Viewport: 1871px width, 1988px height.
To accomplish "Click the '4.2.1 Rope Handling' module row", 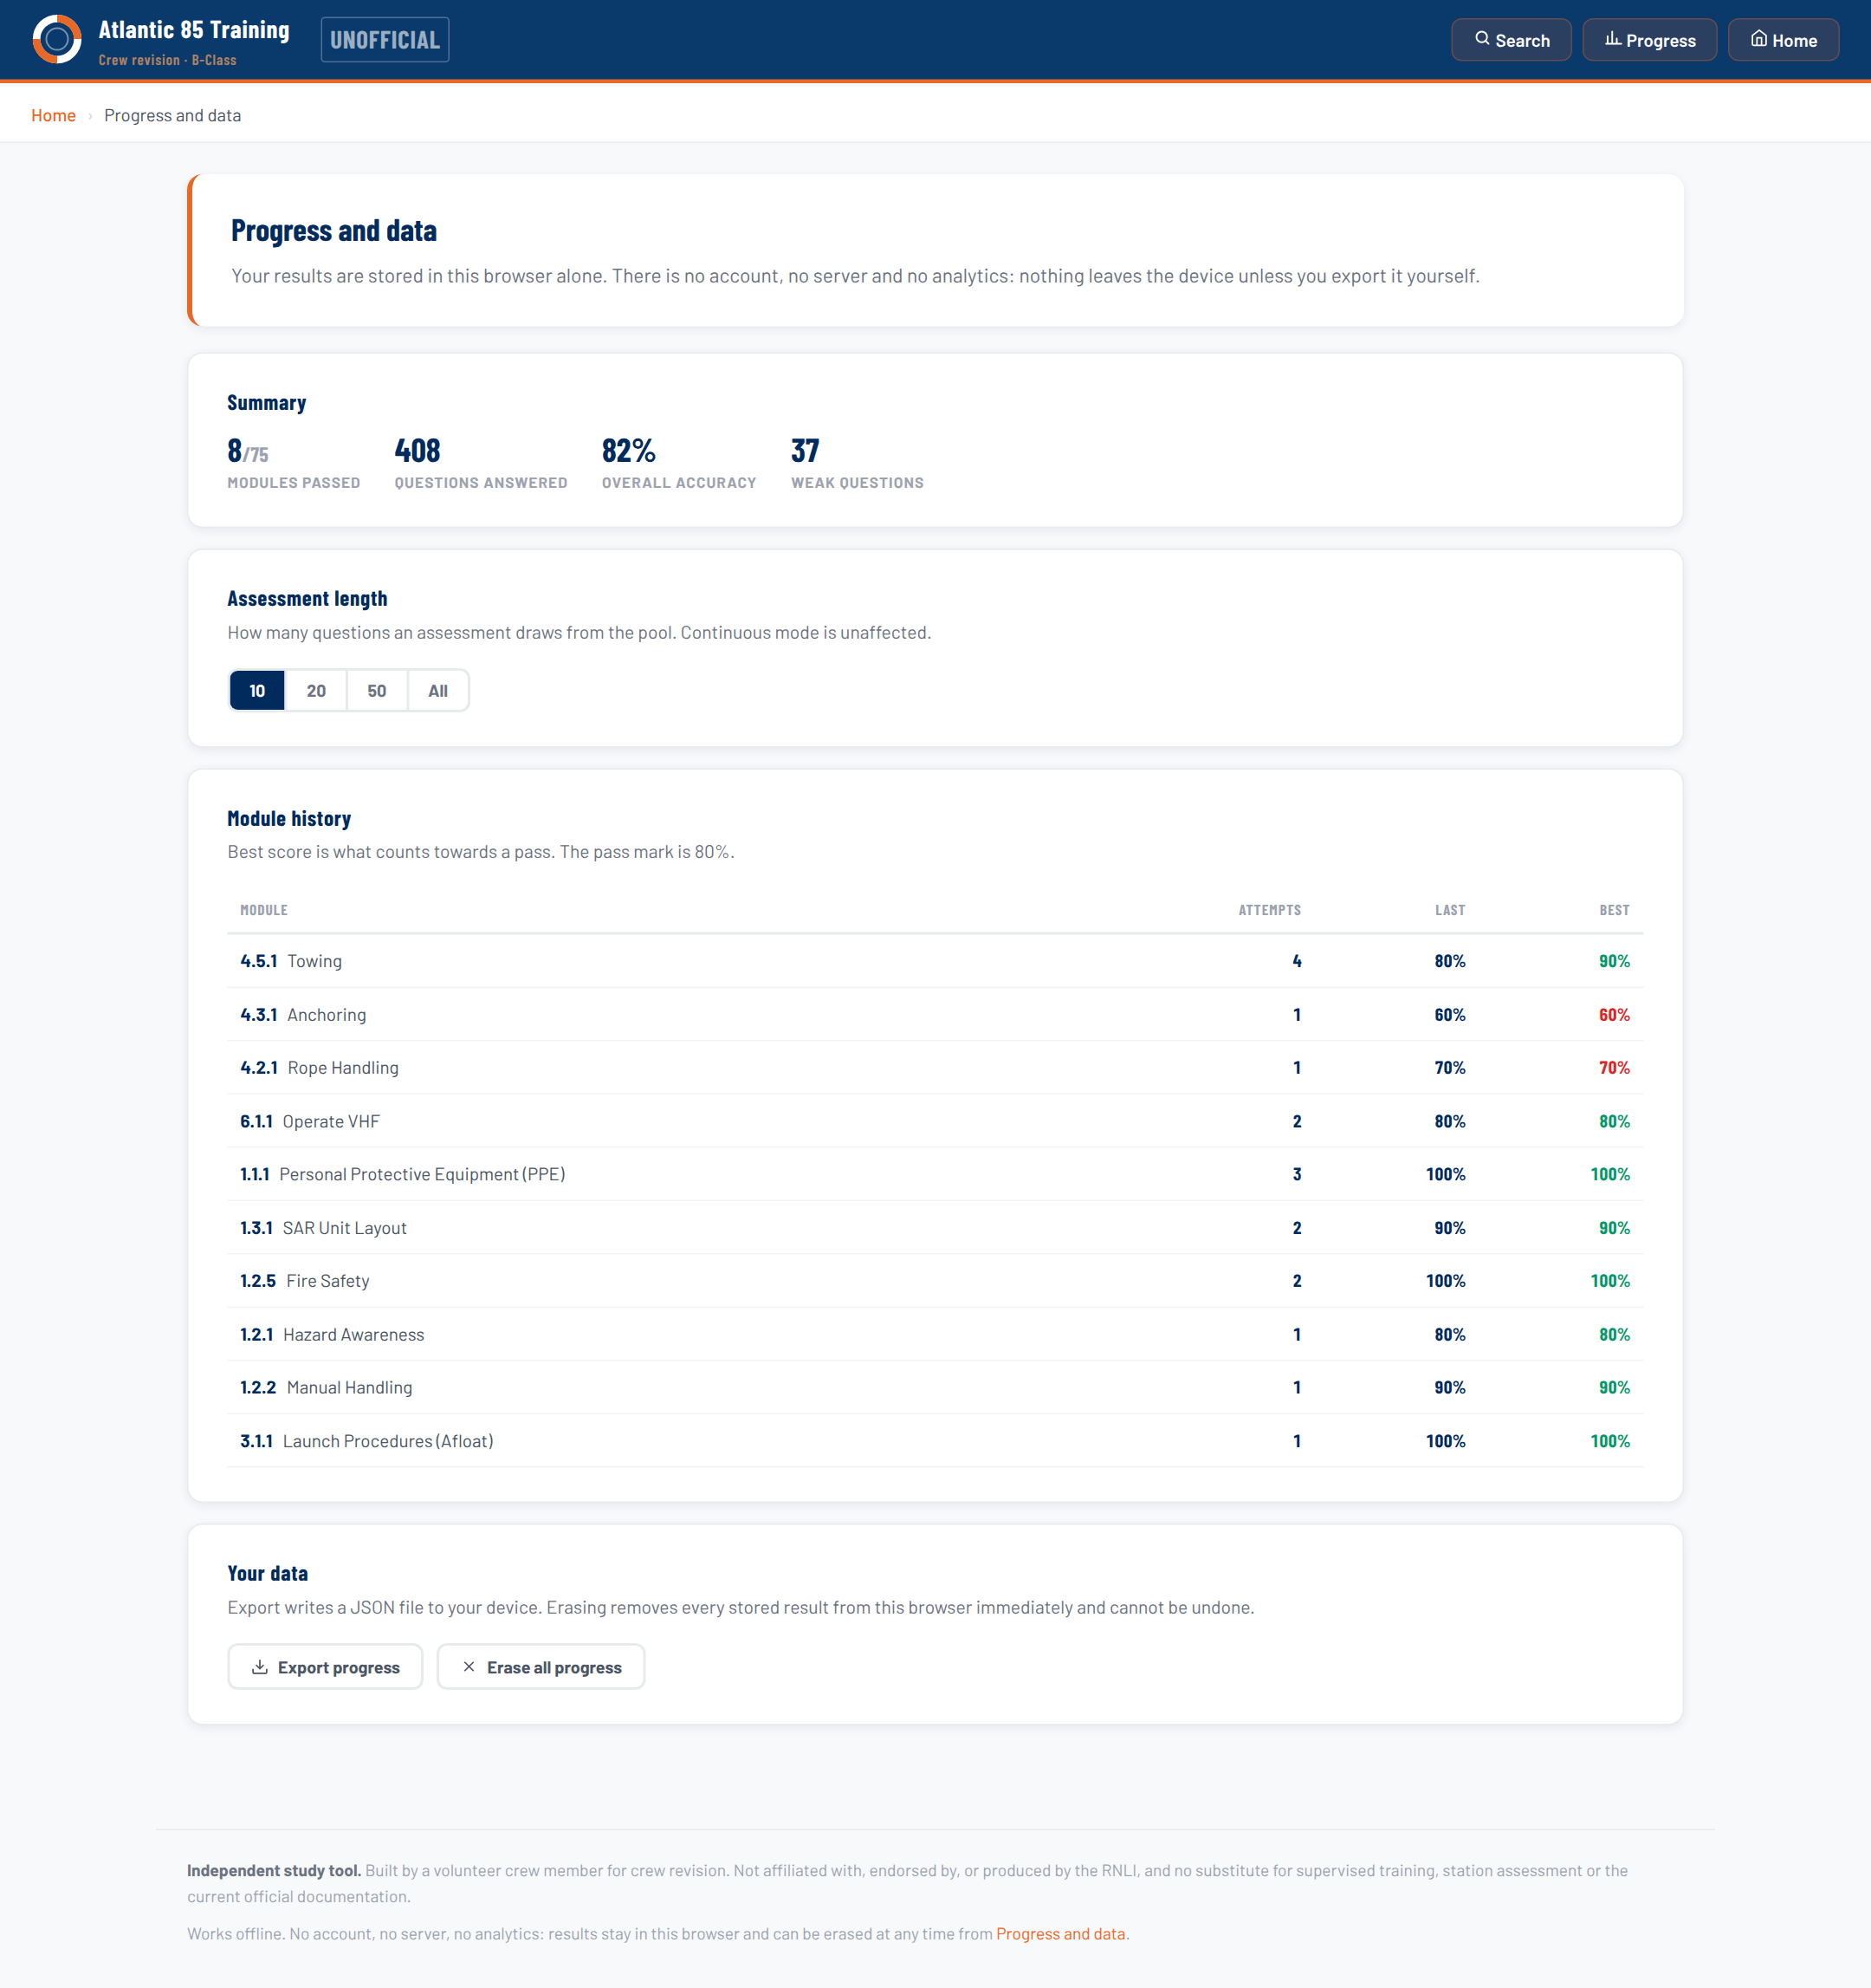I will tap(935, 1068).
